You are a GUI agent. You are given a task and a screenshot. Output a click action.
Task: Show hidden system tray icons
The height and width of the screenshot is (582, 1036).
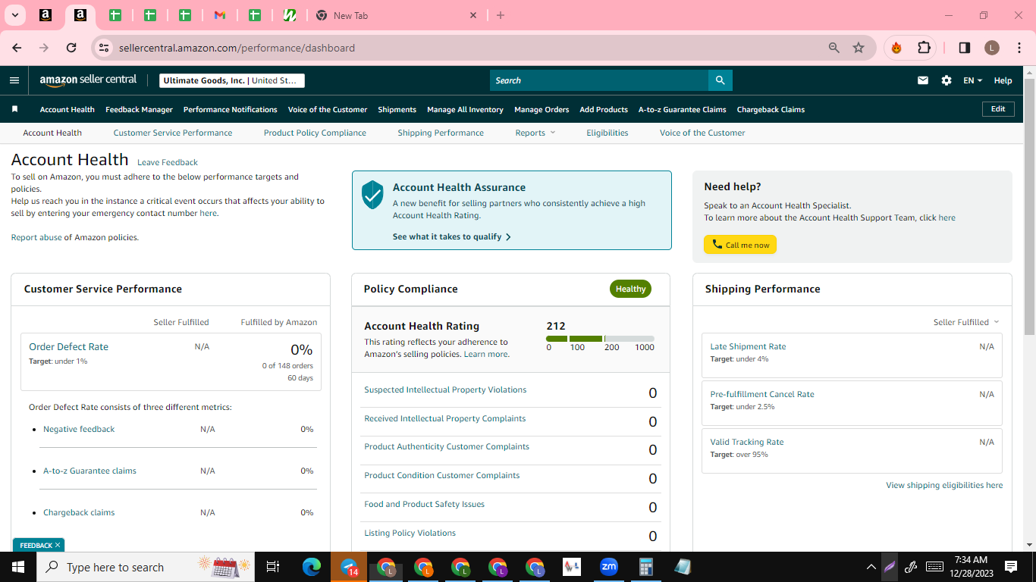(871, 567)
